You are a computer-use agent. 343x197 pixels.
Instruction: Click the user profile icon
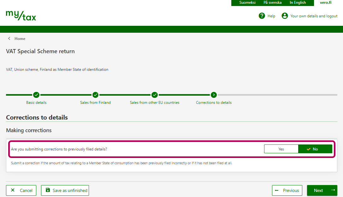285,16
